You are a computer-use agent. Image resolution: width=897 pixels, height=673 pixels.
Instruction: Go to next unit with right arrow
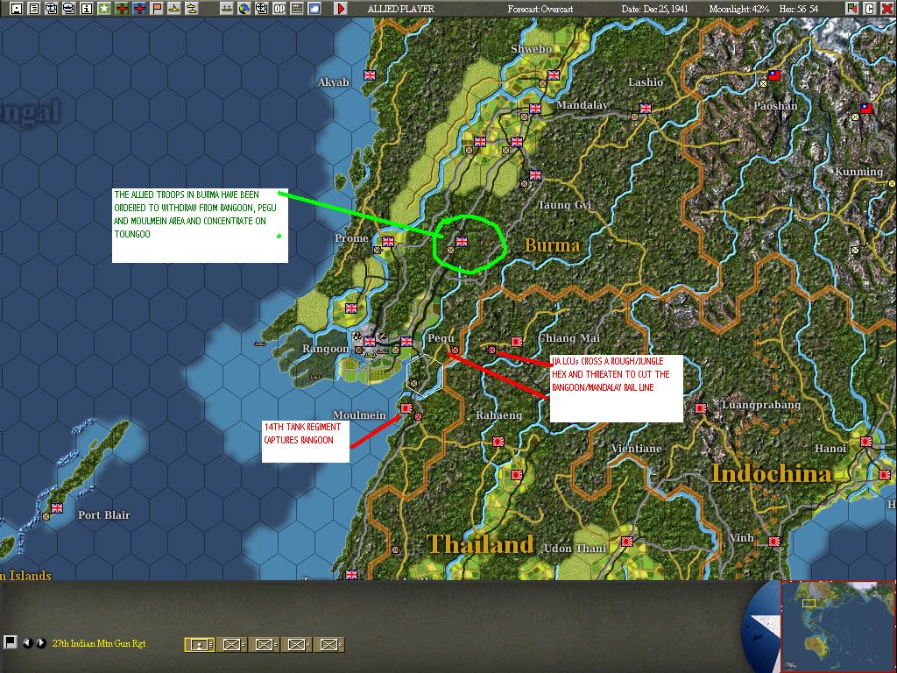40,643
